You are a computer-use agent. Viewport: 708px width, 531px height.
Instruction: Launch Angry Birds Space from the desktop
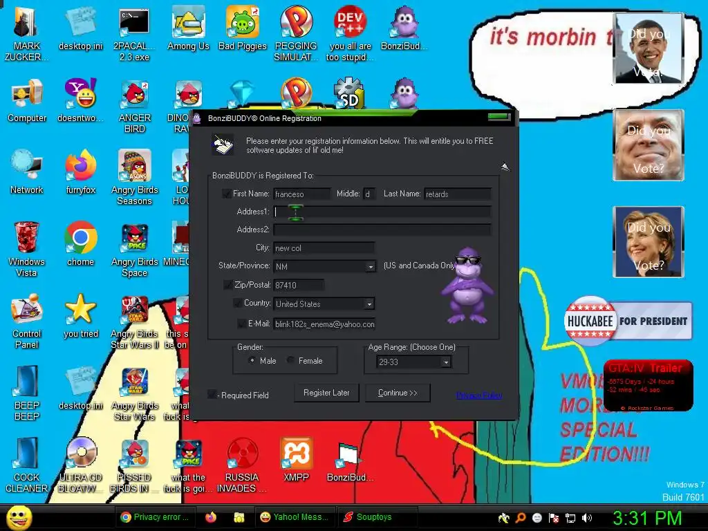pos(135,249)
